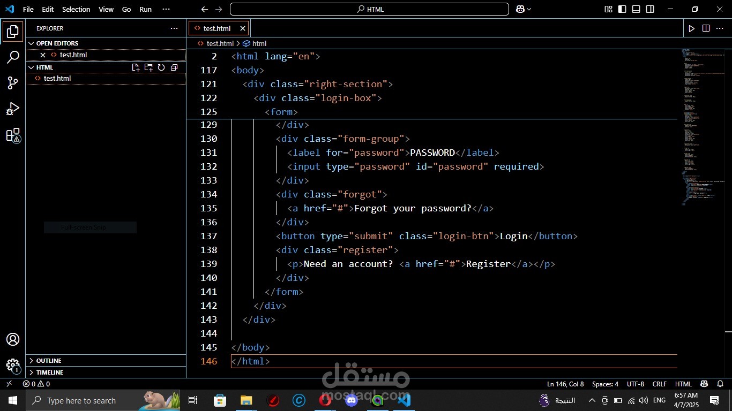
Task: Open the test.html breadcrumb dropdown
Action: [216, 43]
